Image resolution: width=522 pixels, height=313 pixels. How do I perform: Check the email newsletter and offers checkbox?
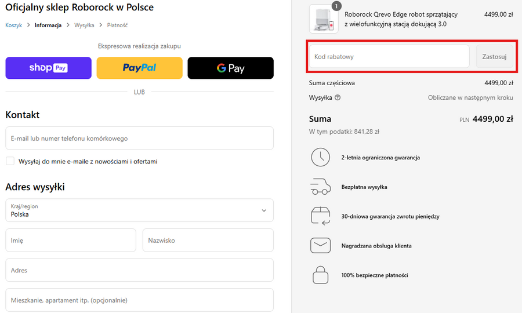pyautogui.click(x=10, y=161)
